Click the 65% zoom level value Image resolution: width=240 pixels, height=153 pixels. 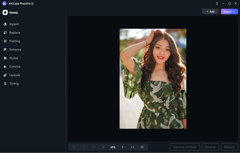click(x=113, y=147)
